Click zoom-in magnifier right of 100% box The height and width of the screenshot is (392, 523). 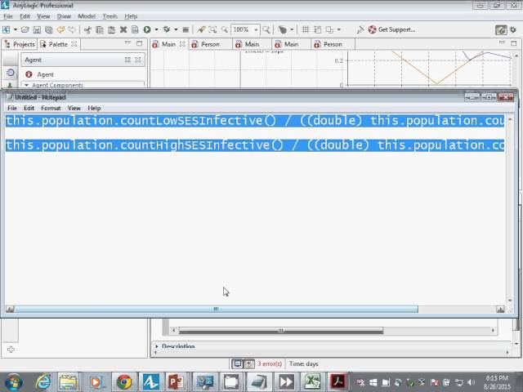(x=266, y=29)
